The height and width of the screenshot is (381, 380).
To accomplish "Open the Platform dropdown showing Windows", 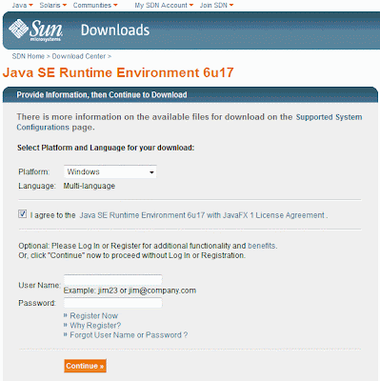I will tap(110, 171).
